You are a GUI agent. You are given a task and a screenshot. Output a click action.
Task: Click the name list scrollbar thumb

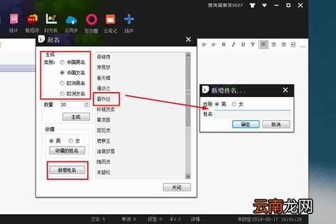(x=188, y=92)
